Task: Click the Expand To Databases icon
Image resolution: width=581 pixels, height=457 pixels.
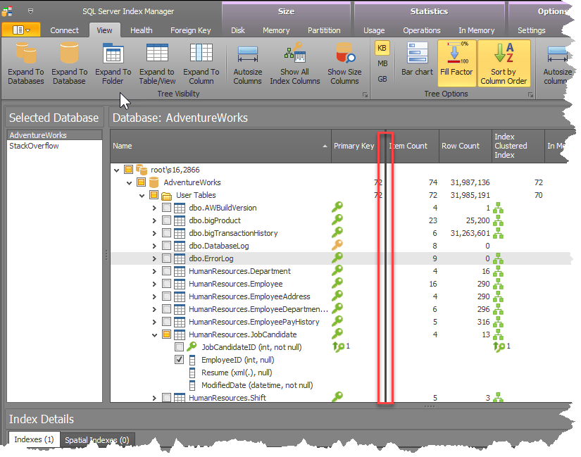Action: click(25, 54)
